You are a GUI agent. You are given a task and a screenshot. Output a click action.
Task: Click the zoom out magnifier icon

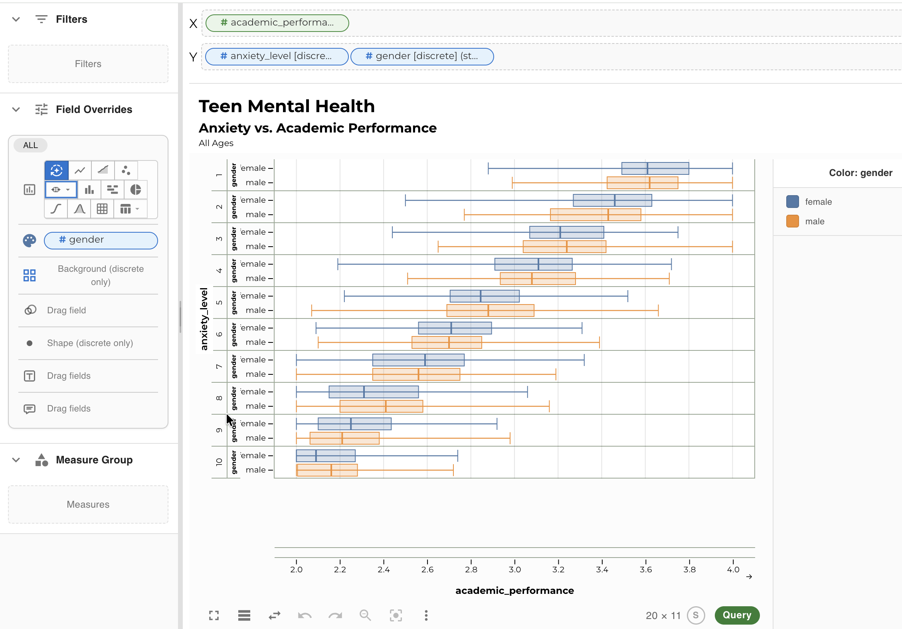[365, 615]
